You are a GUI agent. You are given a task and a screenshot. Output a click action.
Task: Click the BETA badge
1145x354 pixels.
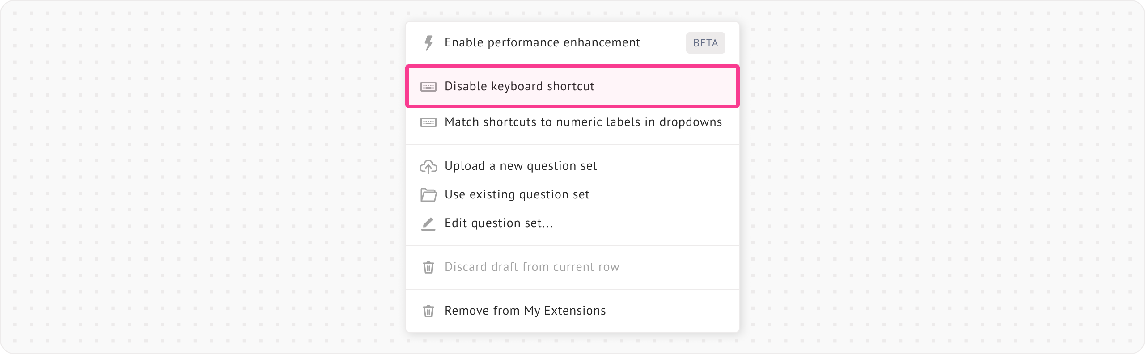(705, 43)
